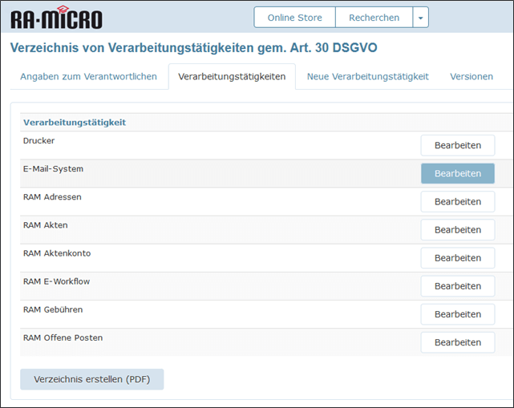The height and width of the screenshot is (408, 514).
Task: Open Bearbeiten for RAM Aktenkonto
Action: [457, 257]
